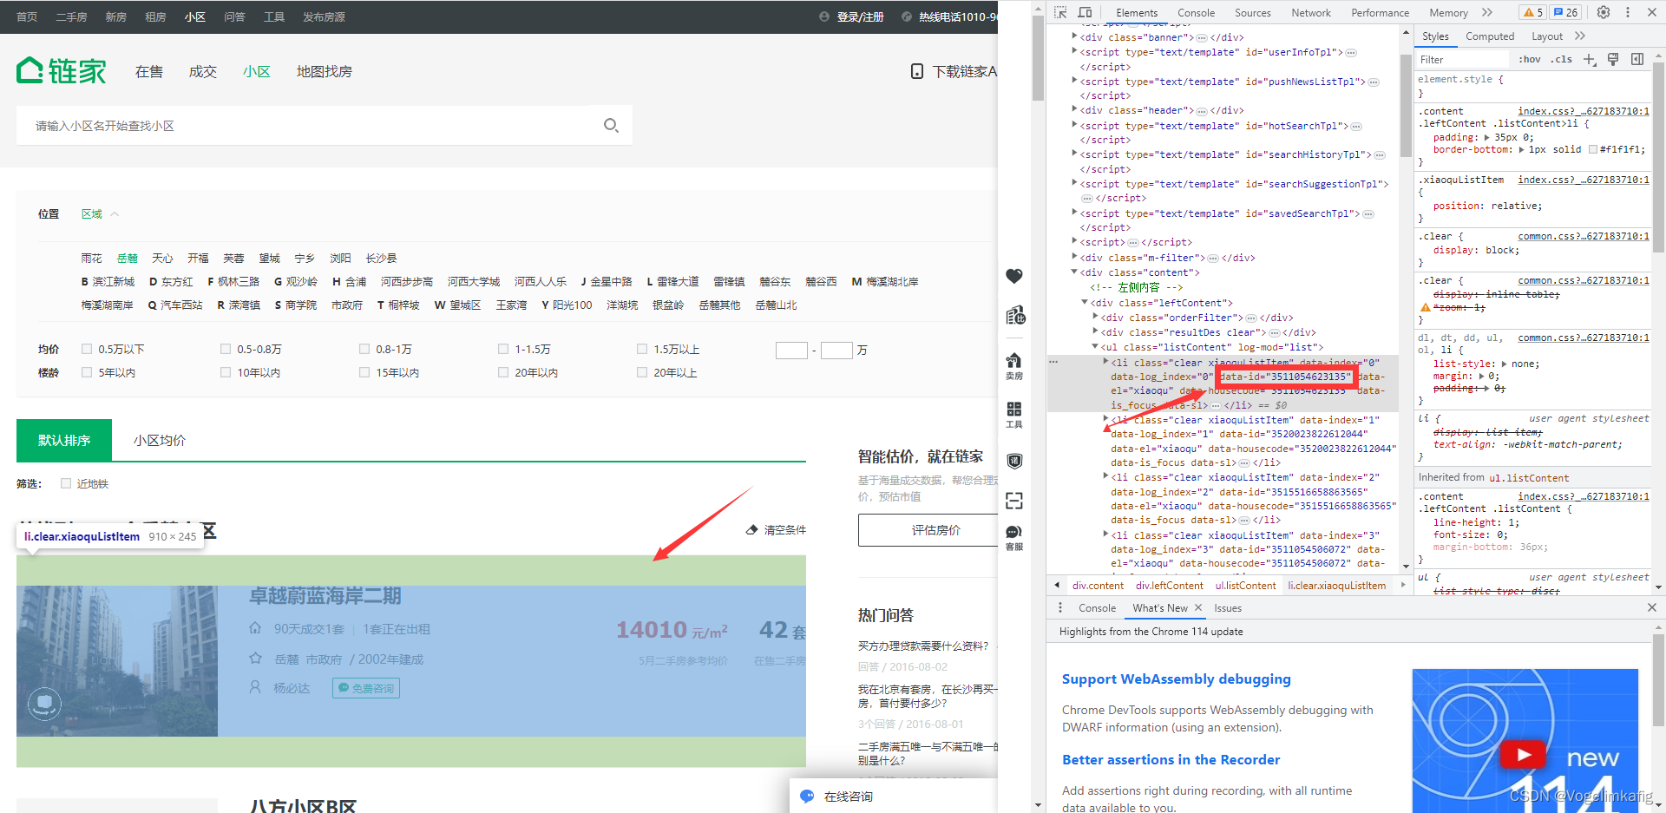
Task: Open the DevTools Network tab
Action: click(1310, 12)
